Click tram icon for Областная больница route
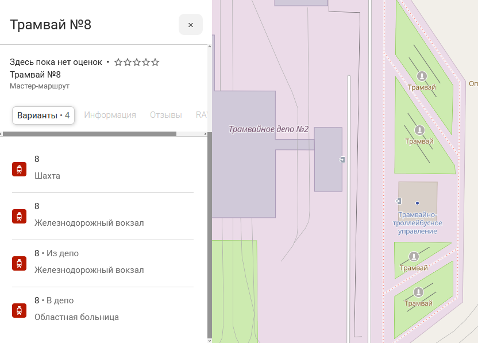The image size is (478, 343). pos(20,310)
